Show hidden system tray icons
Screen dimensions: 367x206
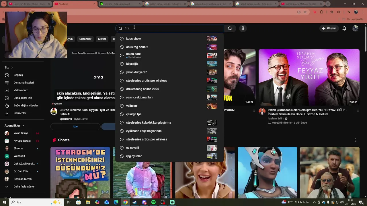click(x=314, y=202)
